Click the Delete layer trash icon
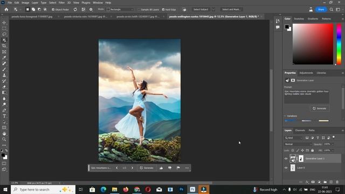 [337, 182]
